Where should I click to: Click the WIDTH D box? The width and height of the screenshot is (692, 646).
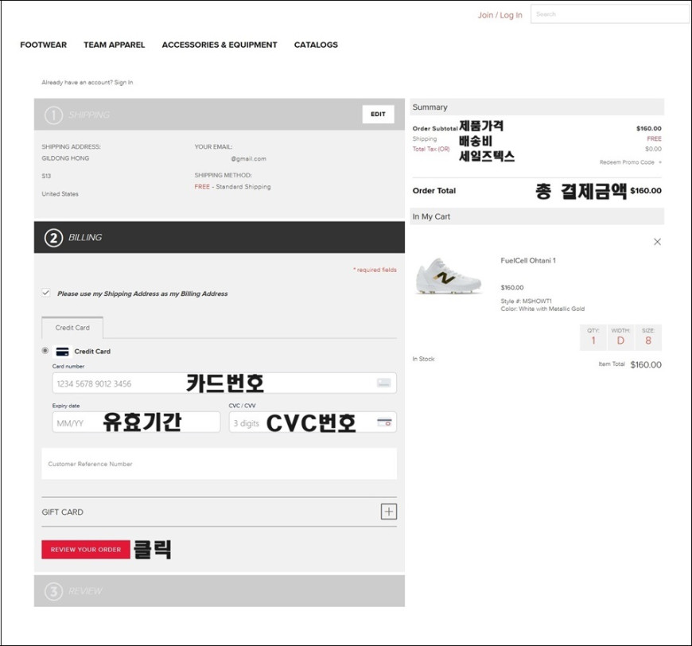pyautogui.click(x=620, y=337)
